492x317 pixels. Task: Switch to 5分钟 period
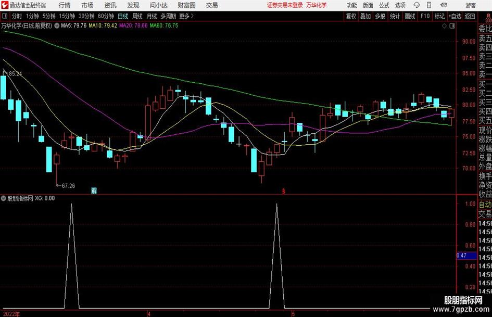click(49, 16)
